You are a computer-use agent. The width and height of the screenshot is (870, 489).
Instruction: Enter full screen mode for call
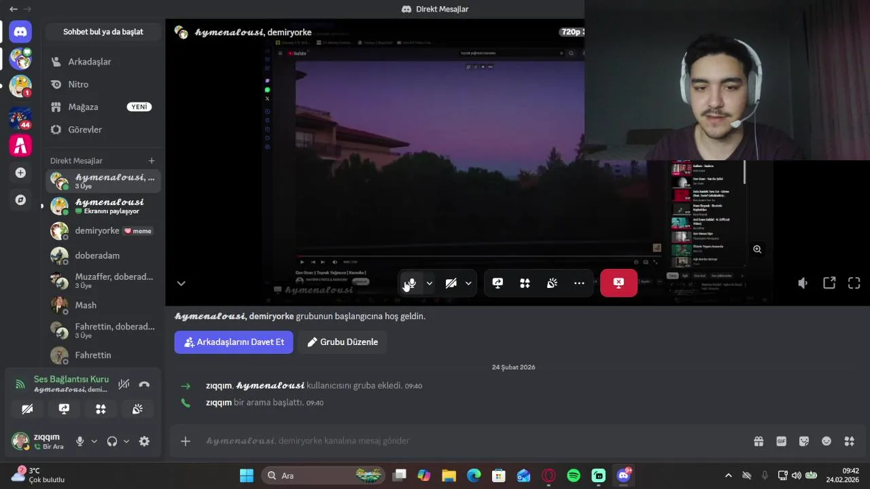(854, 283)
